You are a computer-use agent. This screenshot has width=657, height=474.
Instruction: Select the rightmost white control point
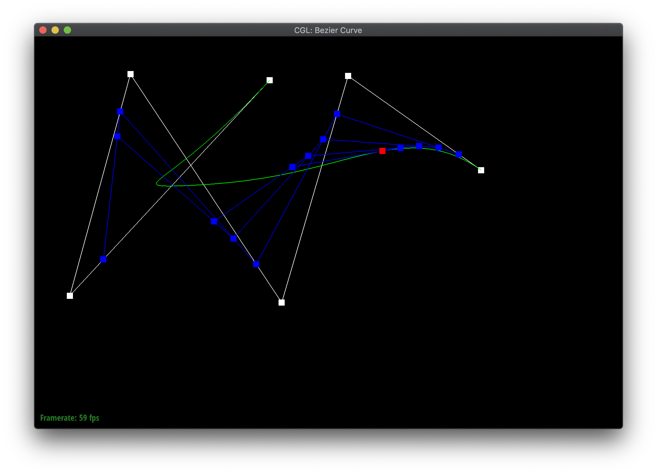pos(481,170)
